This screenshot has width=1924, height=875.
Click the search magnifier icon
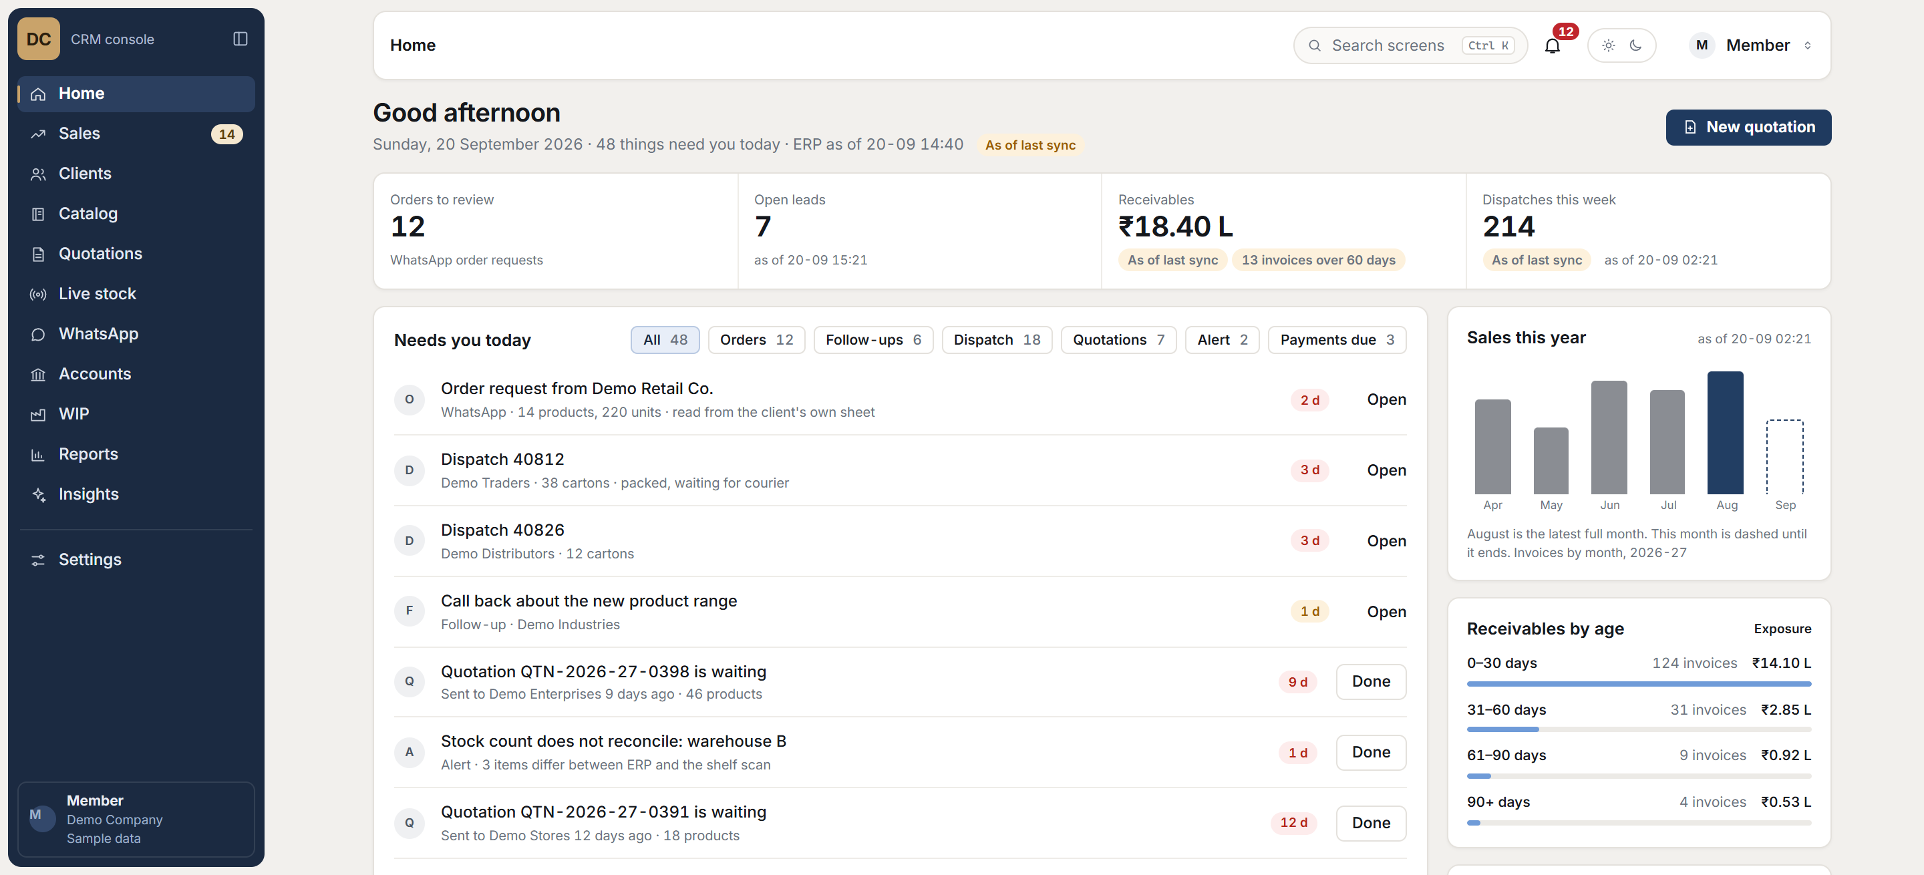(1315, 45)
